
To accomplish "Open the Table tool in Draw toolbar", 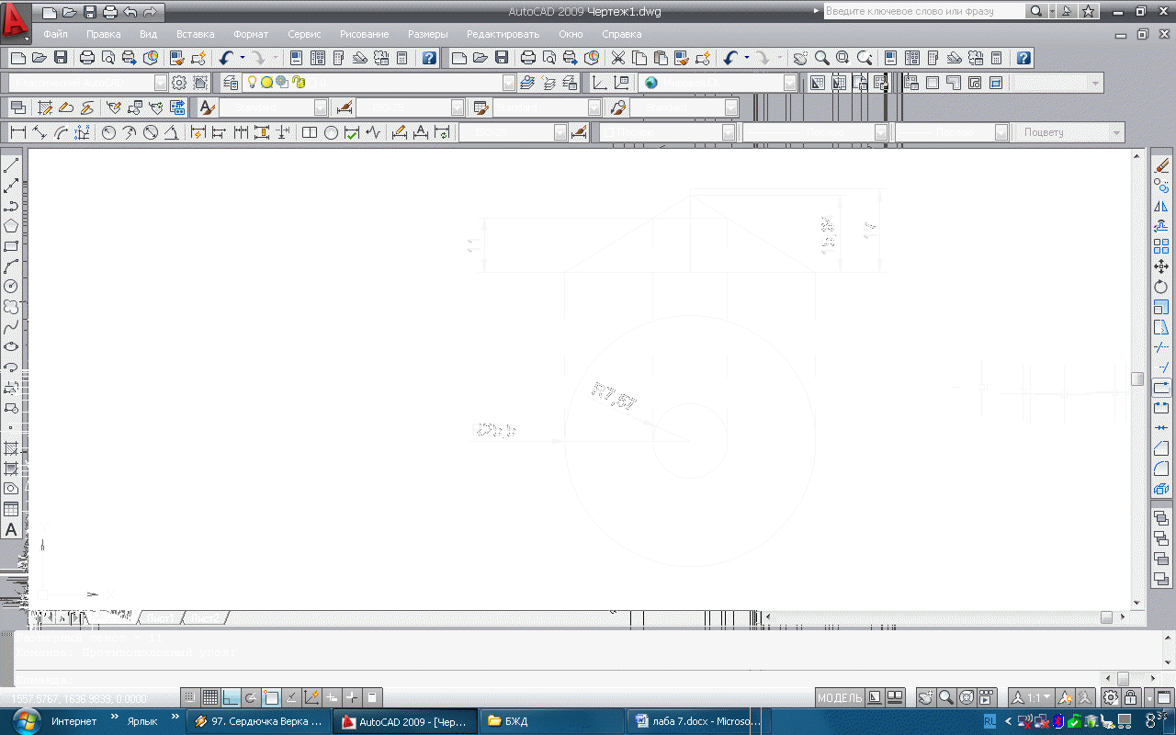I will pos(11,509).
